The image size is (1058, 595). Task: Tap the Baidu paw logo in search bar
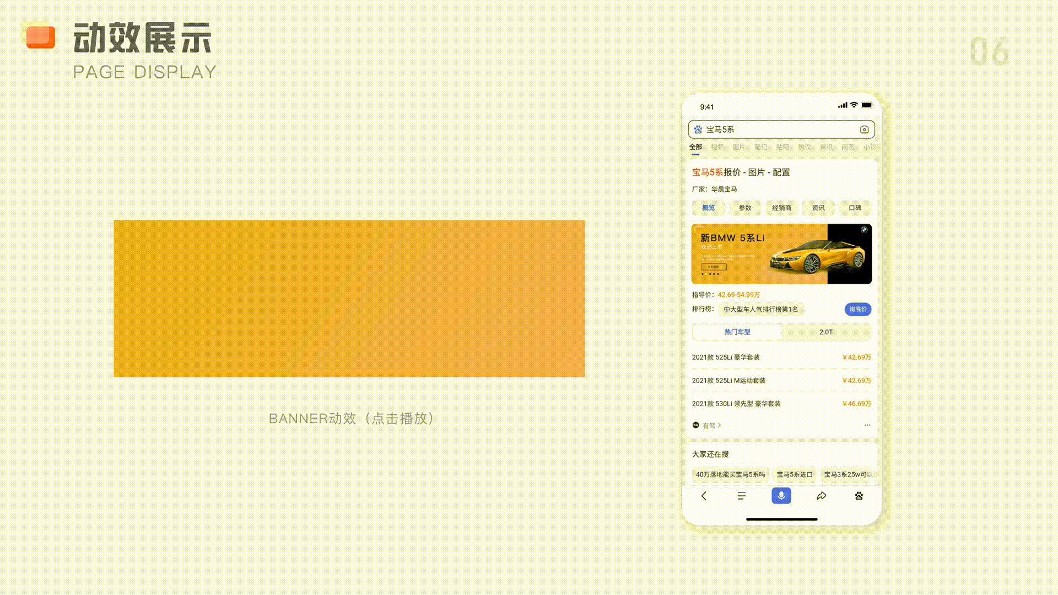(x=698, y=129)
